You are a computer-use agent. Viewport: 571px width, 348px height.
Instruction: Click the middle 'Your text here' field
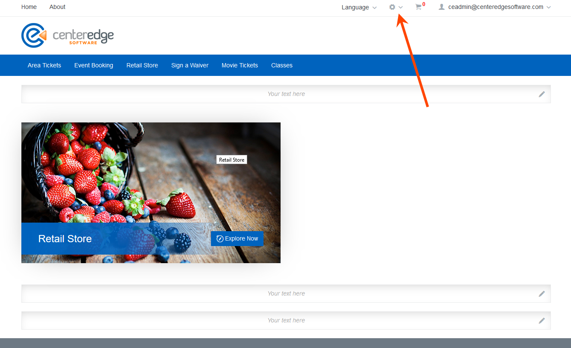[x=286, y=294]
